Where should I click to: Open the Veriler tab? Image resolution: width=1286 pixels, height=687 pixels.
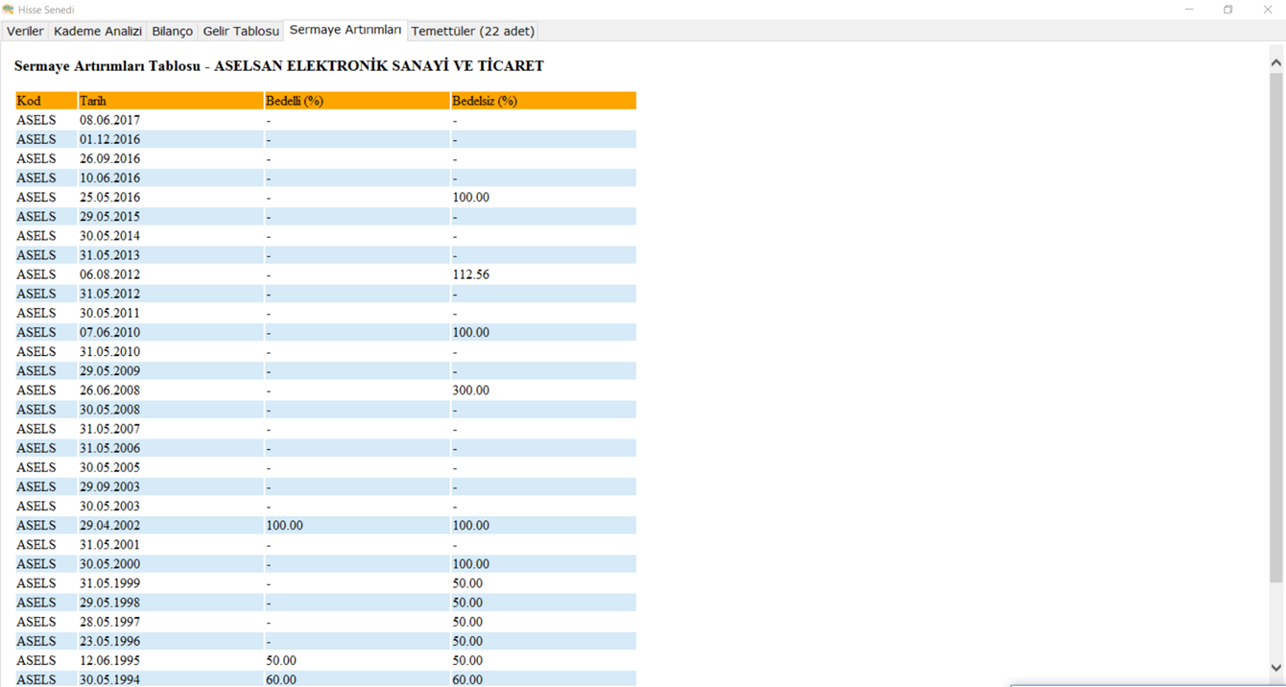click(25, 31)
